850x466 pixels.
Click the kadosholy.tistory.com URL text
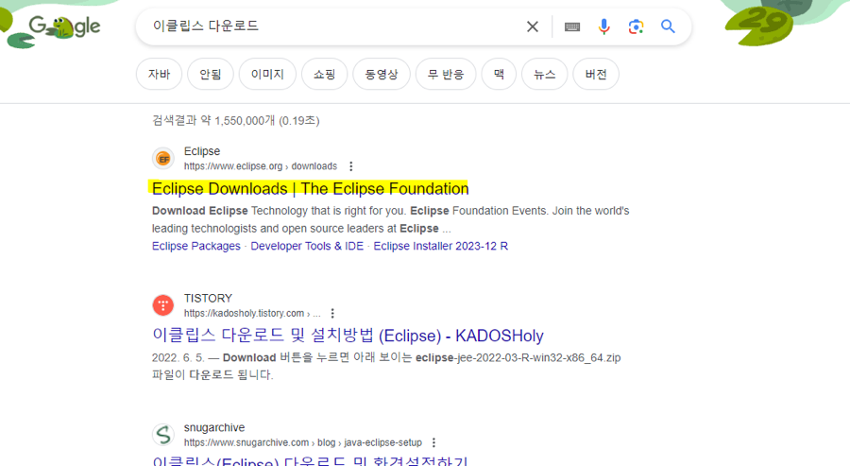[x=252, y=314]
